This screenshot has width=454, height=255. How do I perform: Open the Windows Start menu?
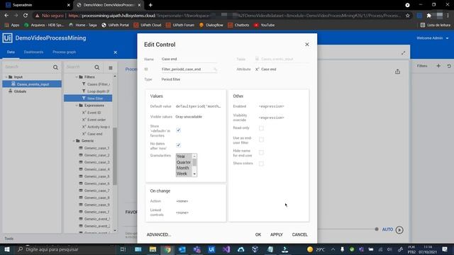point(7,249)
